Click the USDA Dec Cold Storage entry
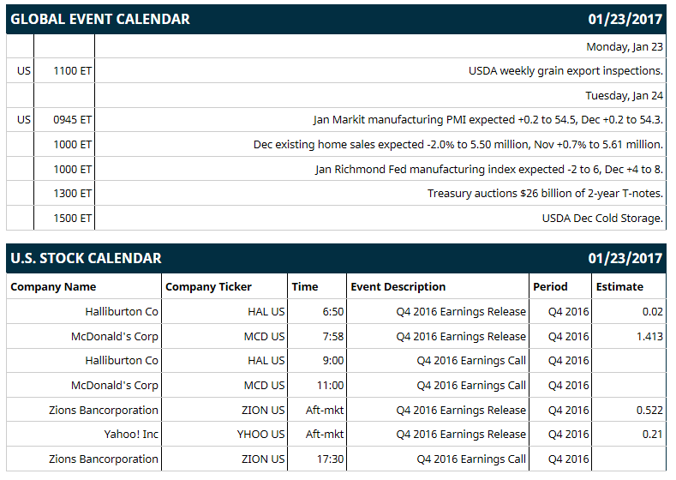The width and height of the screenshot is (676, 480). [602, 219]
